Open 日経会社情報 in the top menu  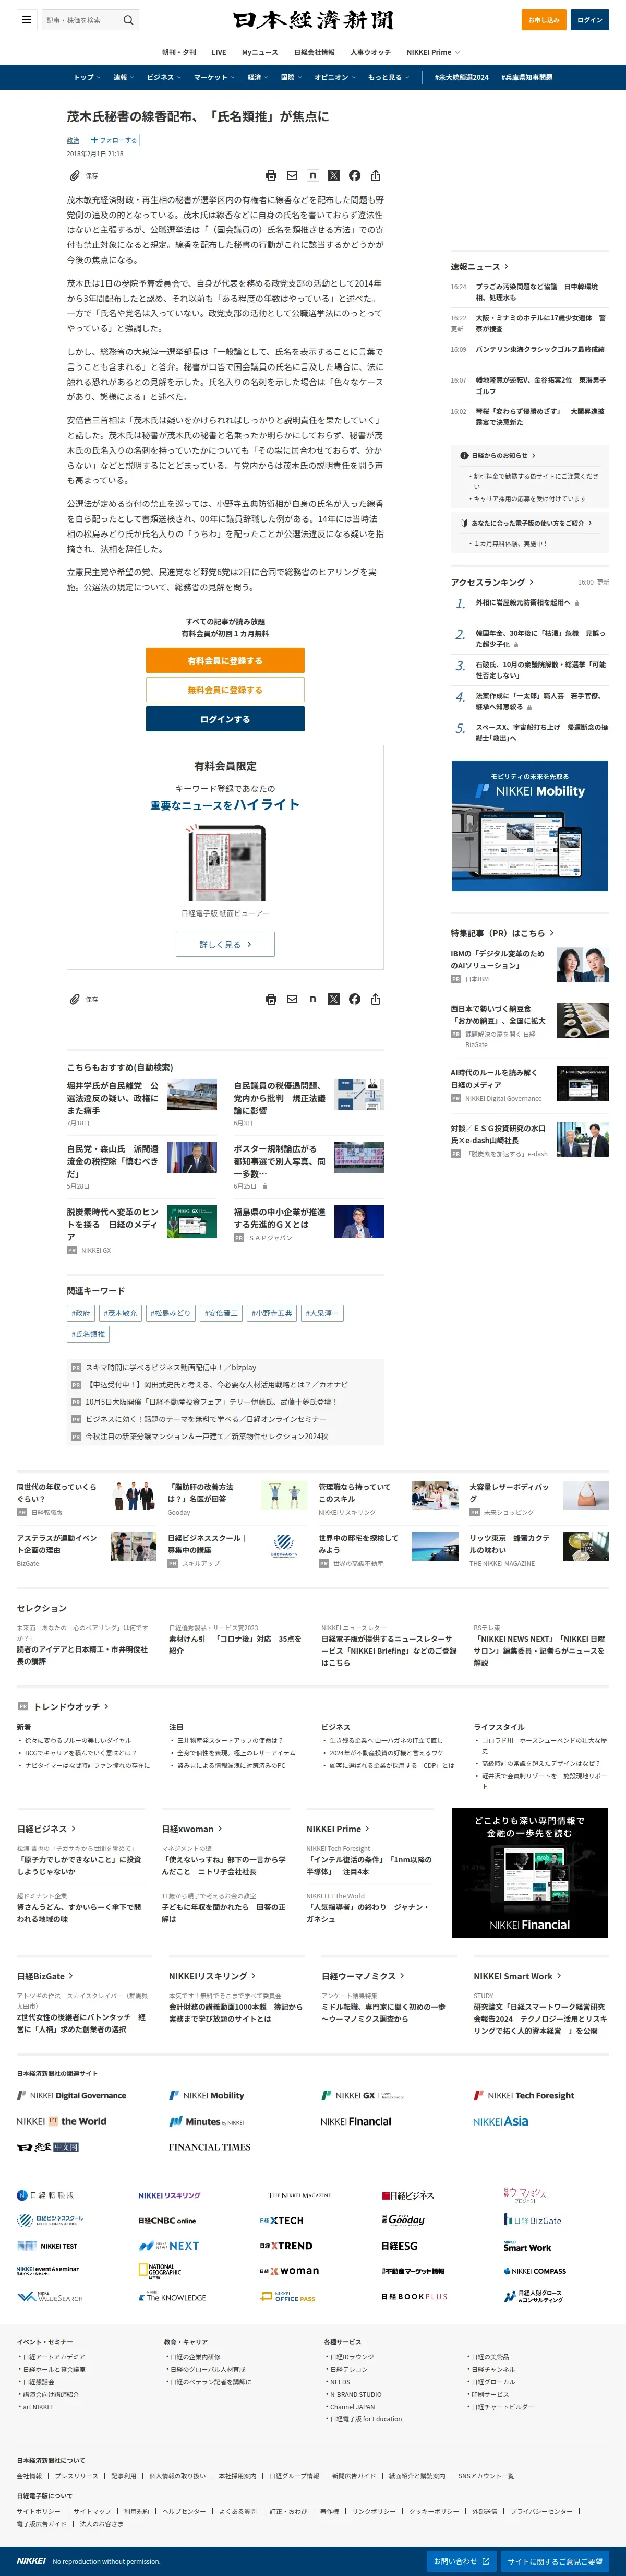(x=314, y=52)
